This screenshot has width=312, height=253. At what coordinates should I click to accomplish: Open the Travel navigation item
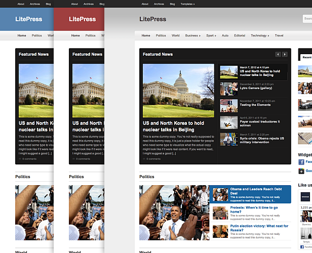[x=279, y=35]
